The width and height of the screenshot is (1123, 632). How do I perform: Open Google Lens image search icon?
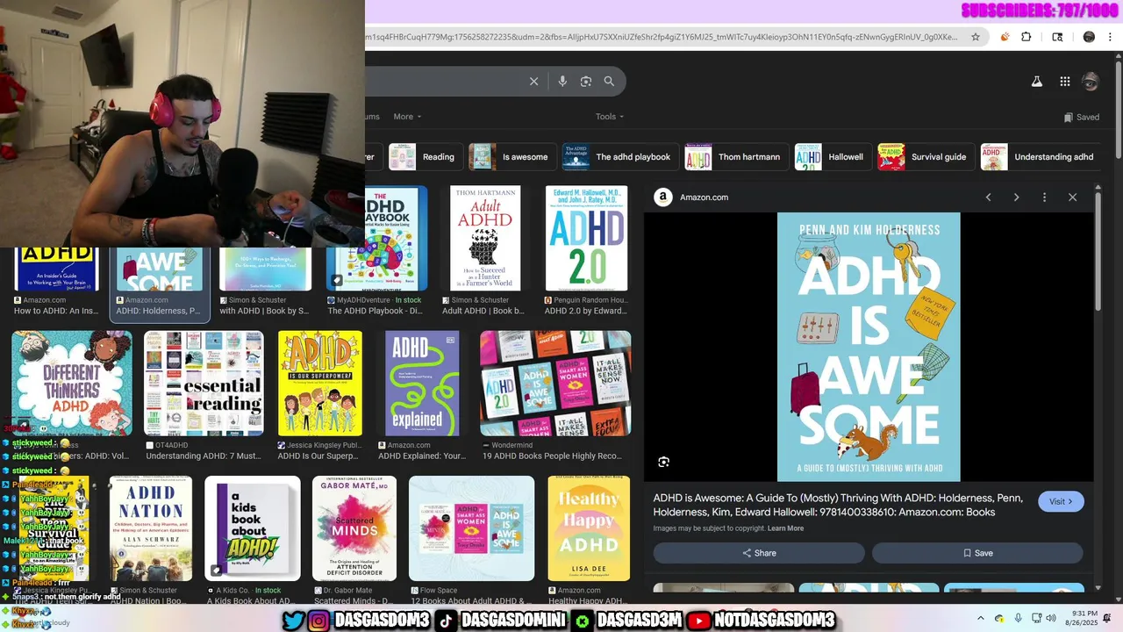tap(586, 81)
